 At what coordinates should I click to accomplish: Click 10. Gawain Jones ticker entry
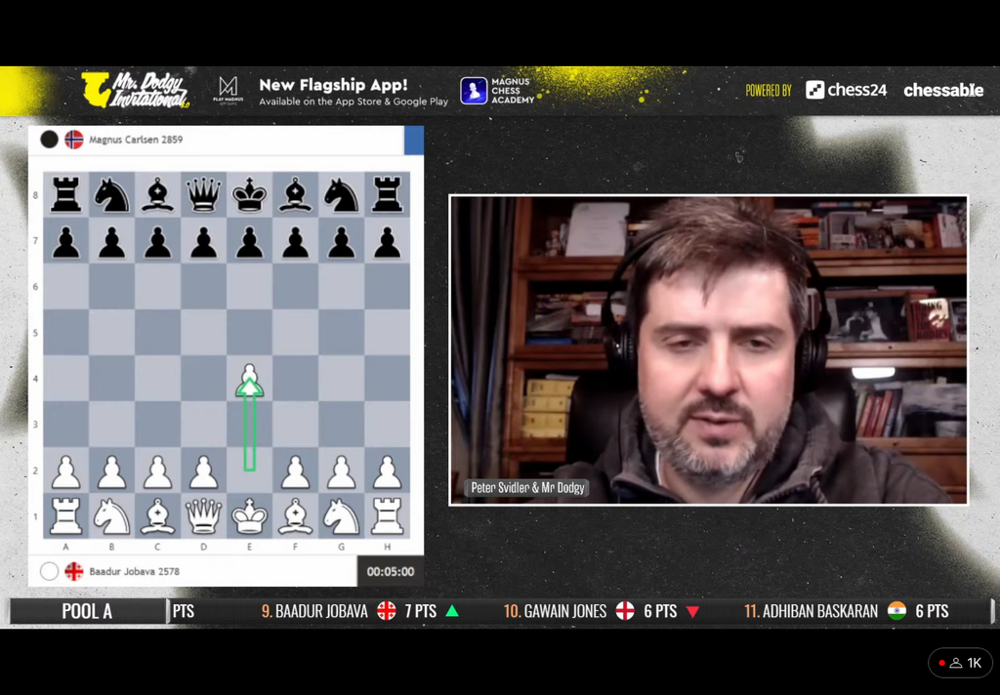[602, 611]
